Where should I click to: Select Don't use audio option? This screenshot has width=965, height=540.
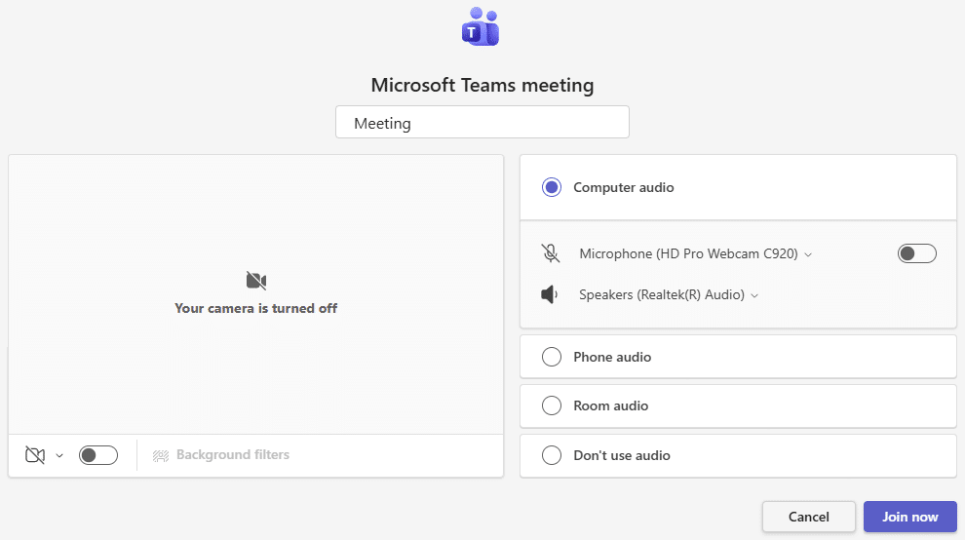point(552,455)
